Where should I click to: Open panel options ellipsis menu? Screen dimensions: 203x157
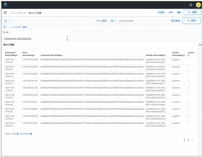200,45
